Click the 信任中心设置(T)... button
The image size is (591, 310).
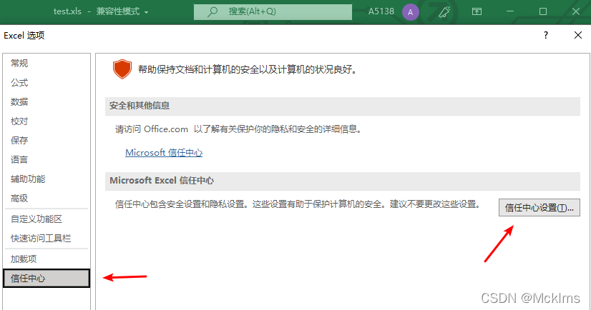pos(539,208)
